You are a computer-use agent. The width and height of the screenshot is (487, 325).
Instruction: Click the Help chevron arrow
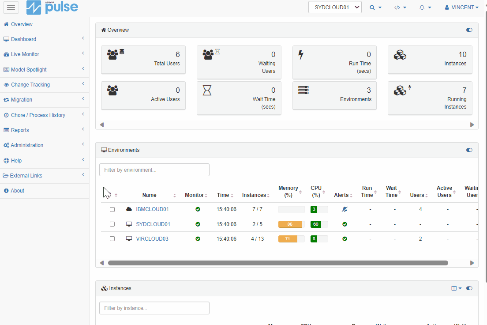click(83, 160)
